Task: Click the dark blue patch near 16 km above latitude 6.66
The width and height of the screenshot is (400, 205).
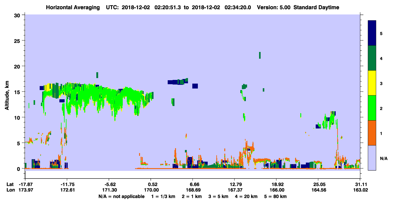Action: tap(195, 86)
